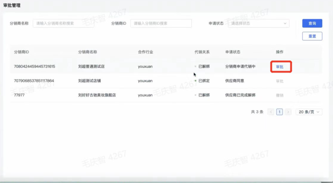Click the previous page arrow icon
Image resolution: width=333 pixels, height=183 pixels.
coord(271,112)
